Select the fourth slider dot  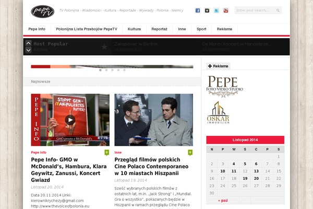118,70
